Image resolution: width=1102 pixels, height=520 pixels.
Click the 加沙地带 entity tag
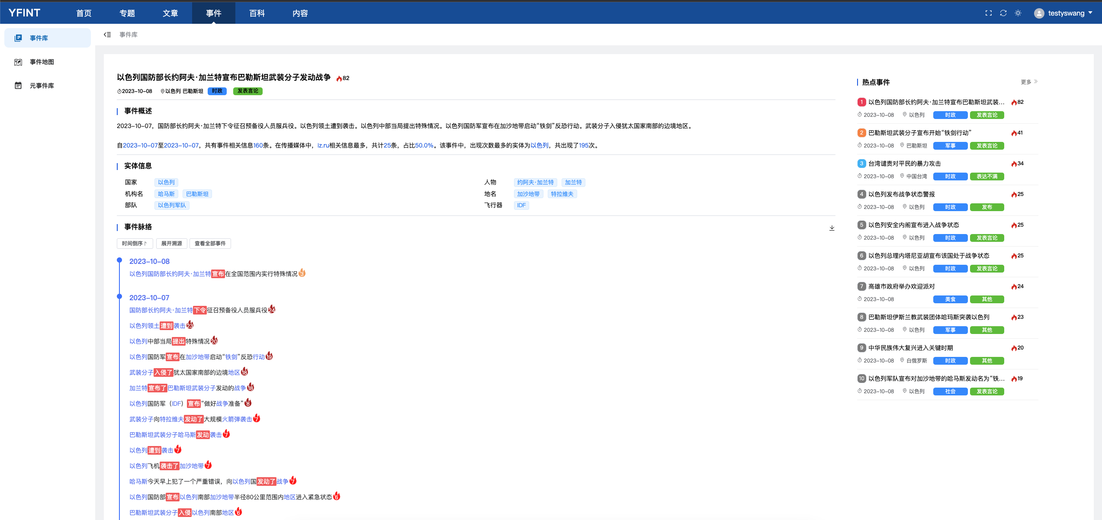(x=528, y=194)
